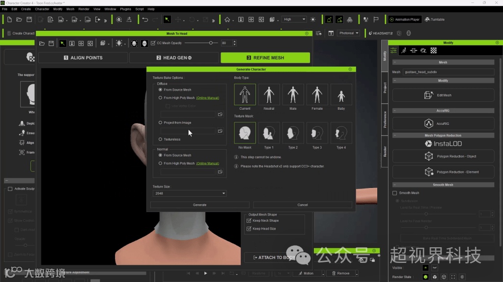Viewport: 503px width, 282px height.
Task: Click the Modify sliders icon tab
Action: coord(393,50)
